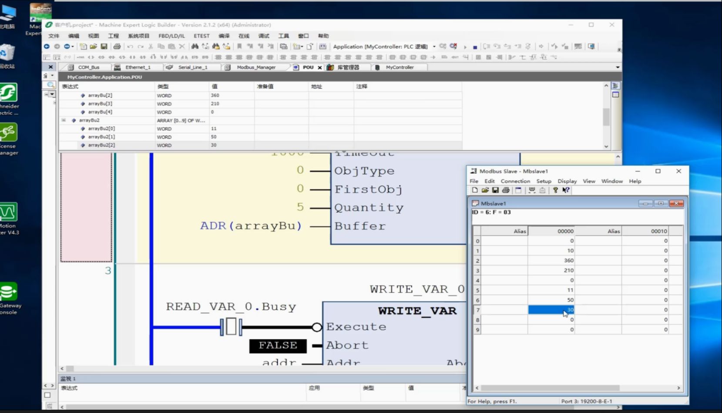Switch to the MyController tab

point(400,67)
